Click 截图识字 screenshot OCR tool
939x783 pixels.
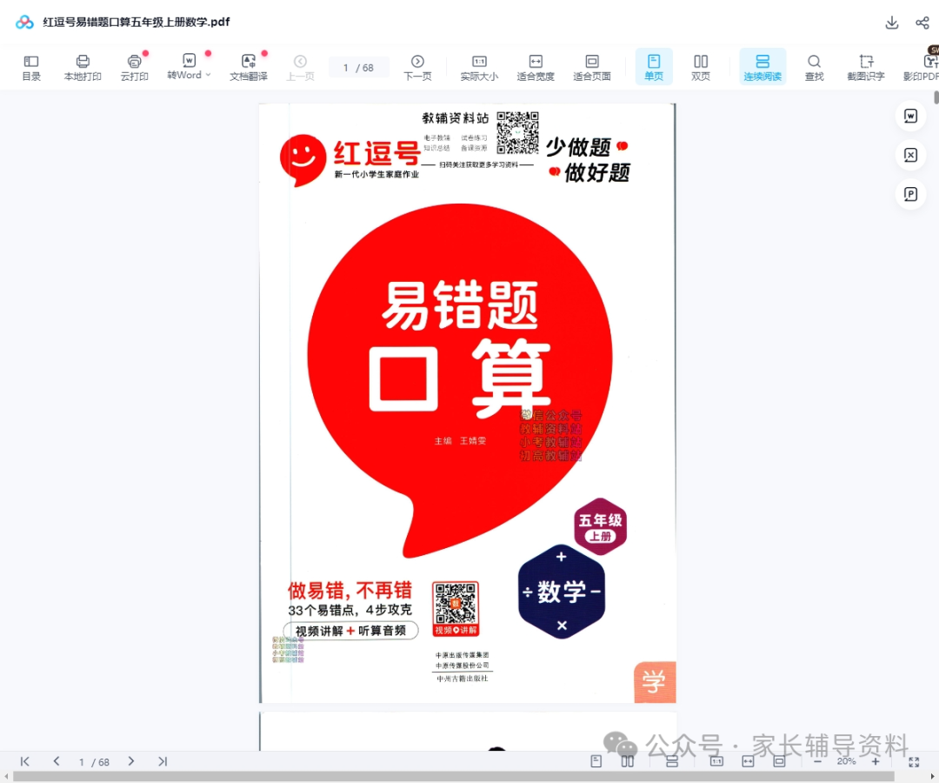(x=865, y=68)
